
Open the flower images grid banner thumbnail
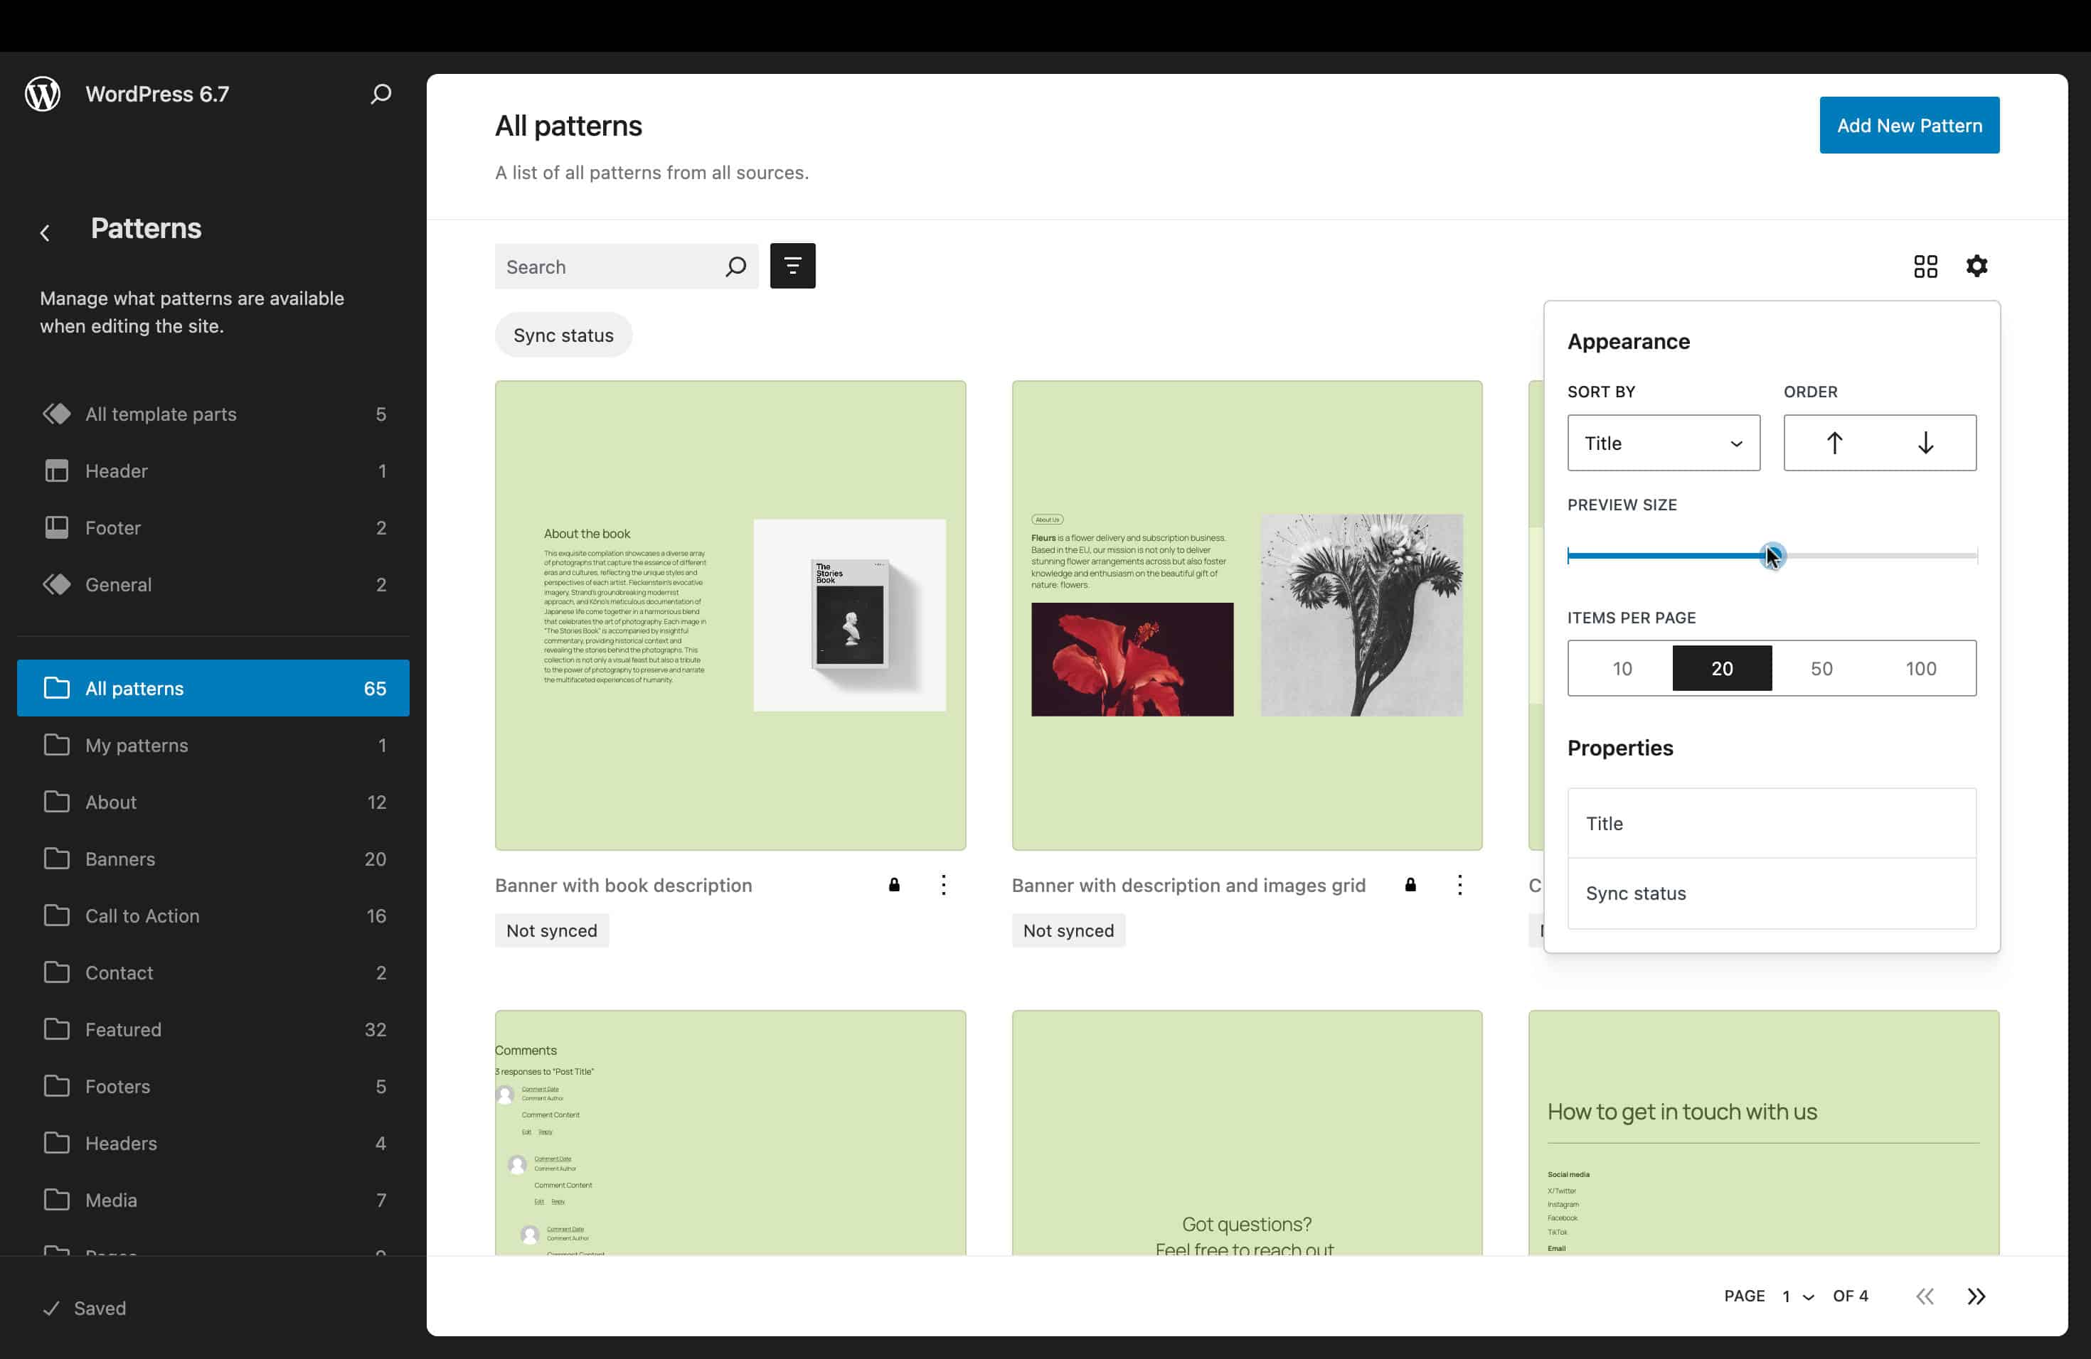pyautogui.click(x=1247, y=616)
